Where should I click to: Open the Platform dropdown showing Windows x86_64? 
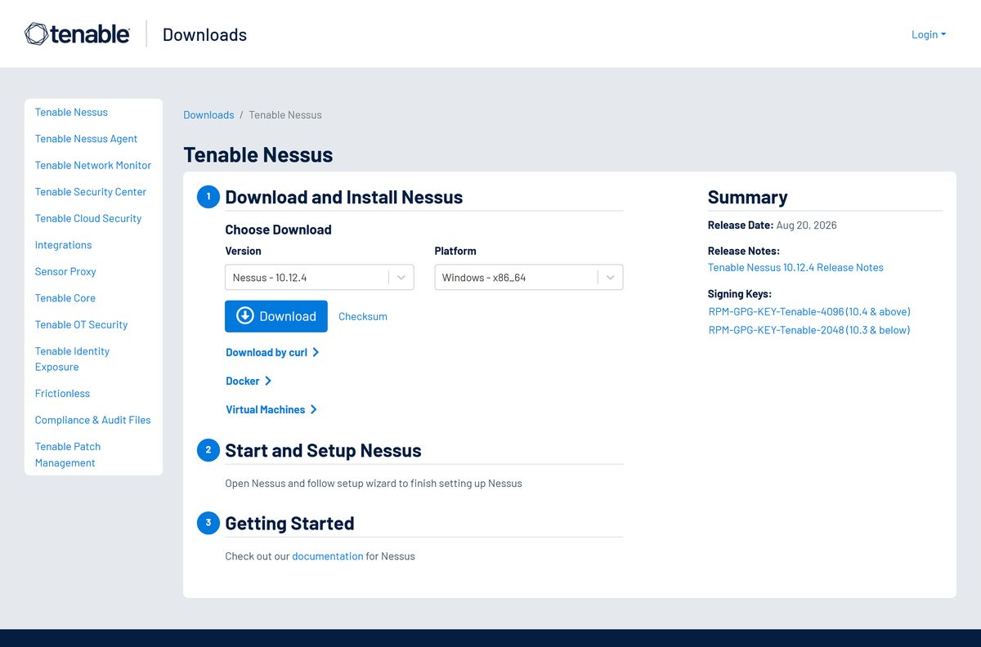tap(529, 277)
